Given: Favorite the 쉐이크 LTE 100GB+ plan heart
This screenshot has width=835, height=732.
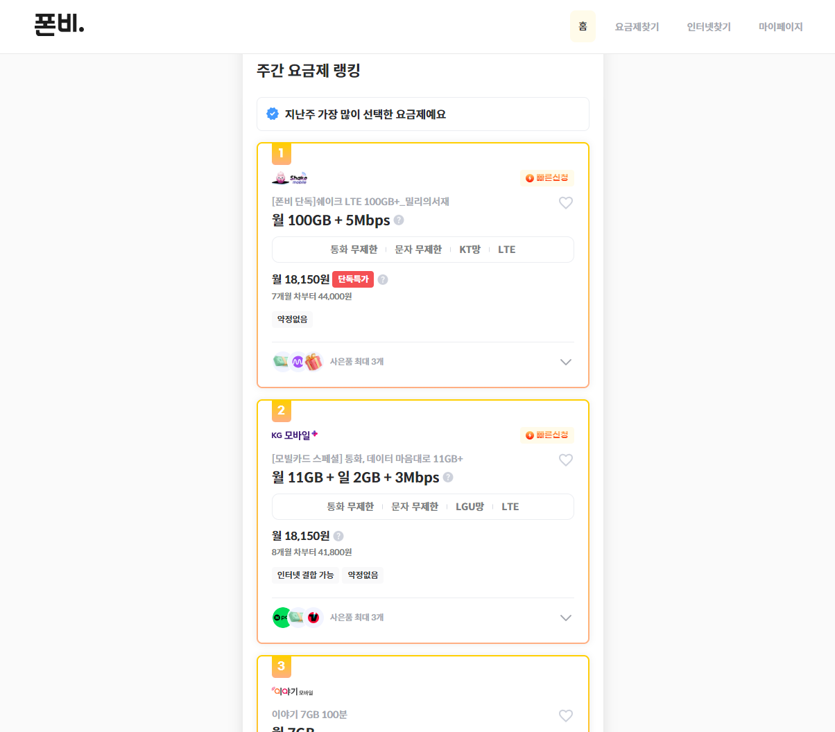Looking at the screenshot, I should point(566,202).
